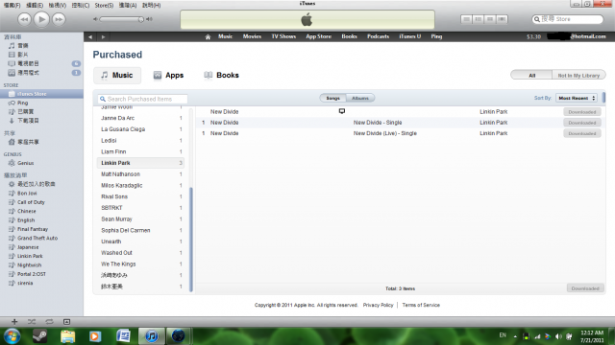Open Ping in the store navigation bar
Image resolution: width=615 pixels, height=345 pixels.
click(436, 36)
